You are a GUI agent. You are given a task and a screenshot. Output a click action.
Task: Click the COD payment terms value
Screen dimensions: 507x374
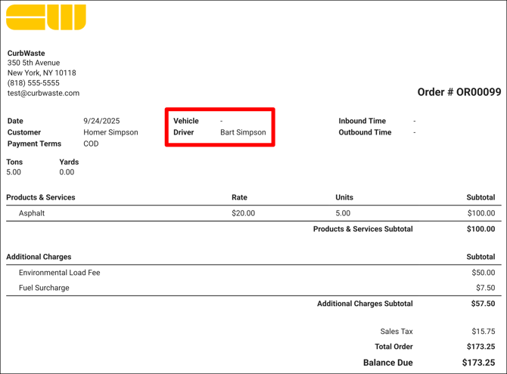coord(91,144)
